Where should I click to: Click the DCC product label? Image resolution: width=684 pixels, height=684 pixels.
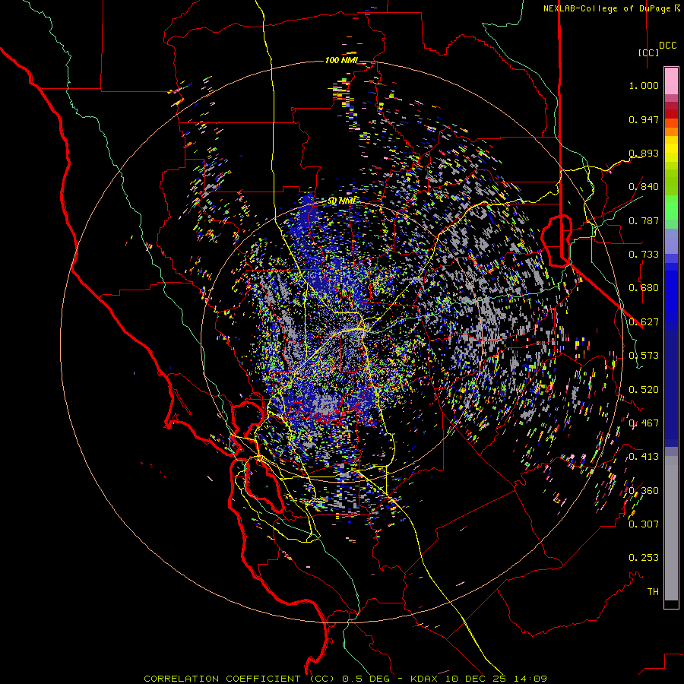click(x=668, y=46)
